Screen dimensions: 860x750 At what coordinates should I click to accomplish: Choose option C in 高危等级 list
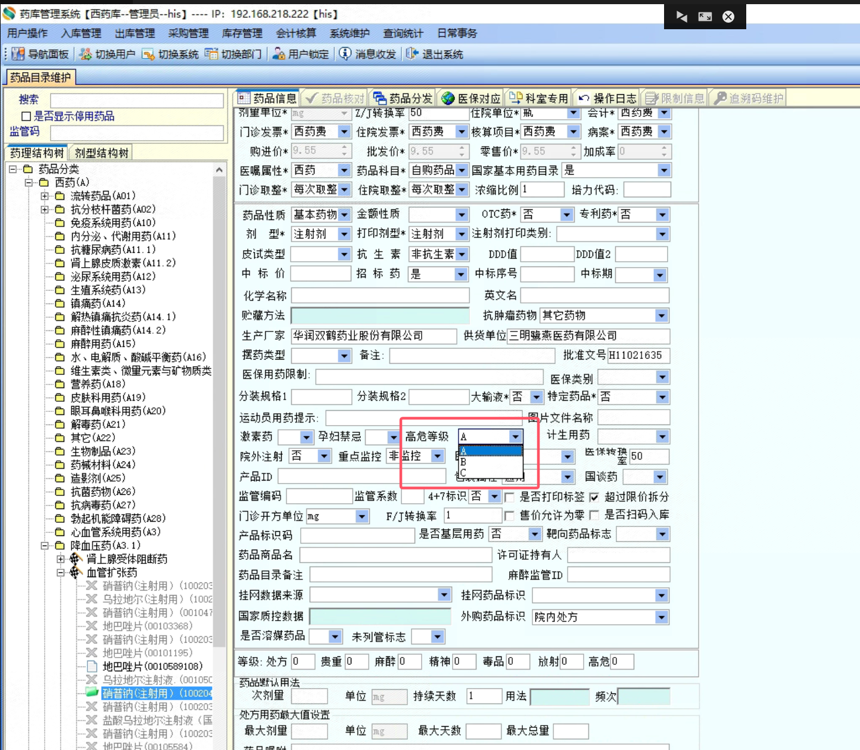pos(491,473)
